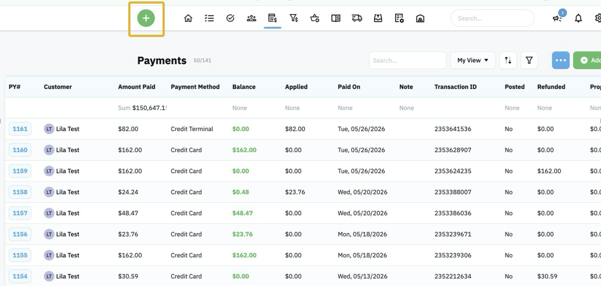Click the $0.48 balance value
This screenshot has height=286, width=601.
[x=241, y=192]
